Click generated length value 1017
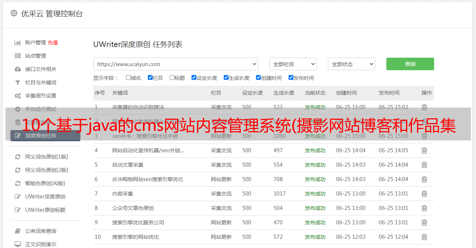This screenshot has width=476, height=248. pos(280,194)
